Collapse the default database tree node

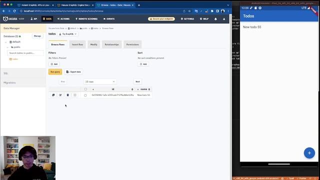click(x=5, y=42)
